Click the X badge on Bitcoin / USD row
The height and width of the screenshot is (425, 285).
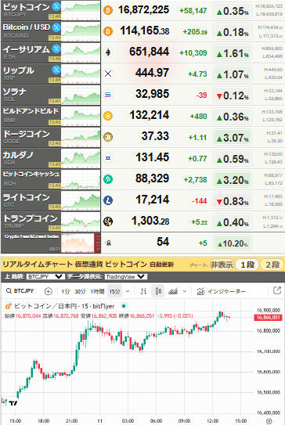(x=56, y=27)
